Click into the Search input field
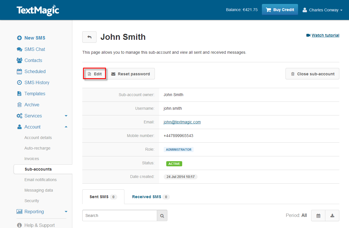 coord(119,216)
